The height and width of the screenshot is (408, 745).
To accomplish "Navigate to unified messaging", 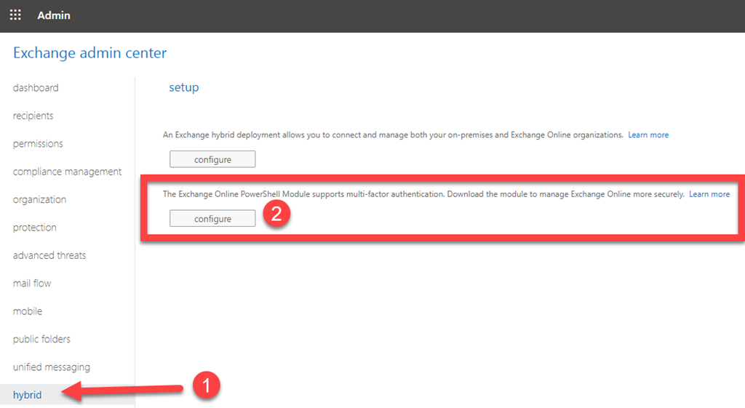I will click(52, 367).
